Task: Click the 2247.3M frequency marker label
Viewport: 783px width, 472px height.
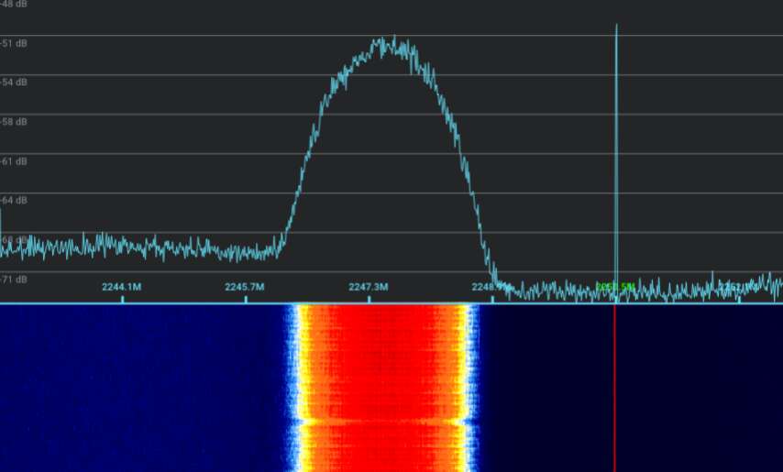Action: click(368, 287)
